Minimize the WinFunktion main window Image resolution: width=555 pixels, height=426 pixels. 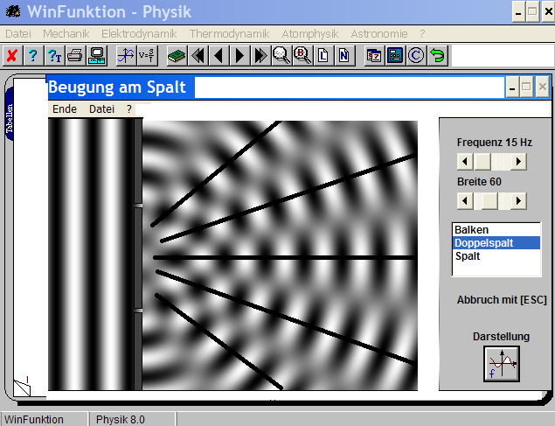tap(518, 12)
